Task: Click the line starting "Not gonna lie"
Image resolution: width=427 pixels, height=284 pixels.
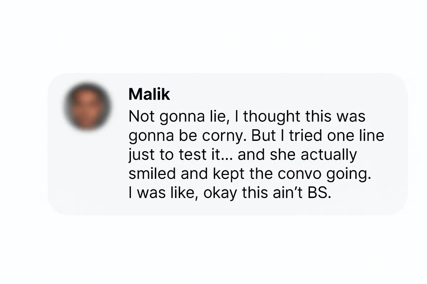Action: coord(247,117)
